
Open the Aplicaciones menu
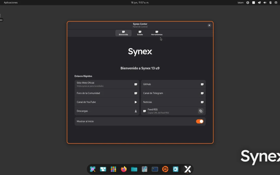point(11,3)
